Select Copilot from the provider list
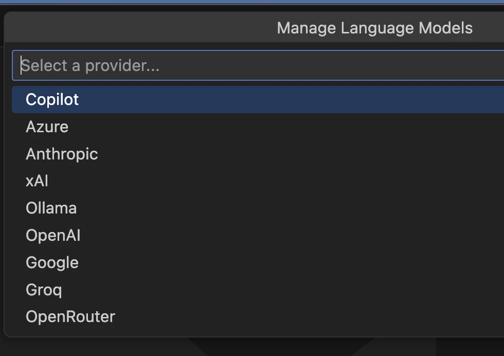Viewport: 504px width, 356px height. [x=52, y=99]
